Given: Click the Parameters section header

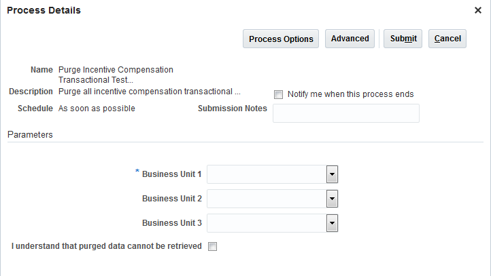Looking at the screenshot, I should click(x=30, y=134).
